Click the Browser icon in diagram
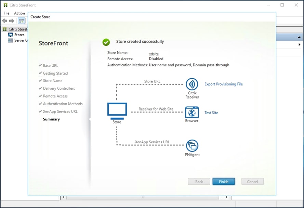The width and height of the screenshot is (304, 208). (x=192, y=112)
